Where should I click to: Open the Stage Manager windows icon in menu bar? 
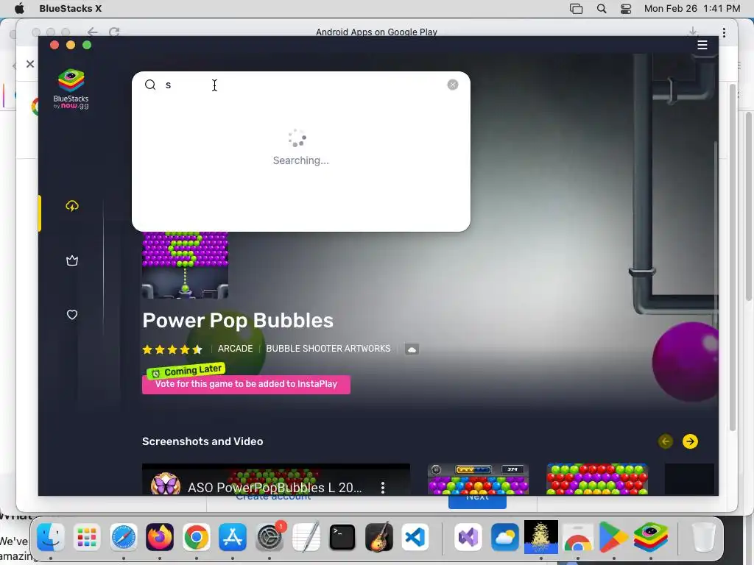(576, 9)
